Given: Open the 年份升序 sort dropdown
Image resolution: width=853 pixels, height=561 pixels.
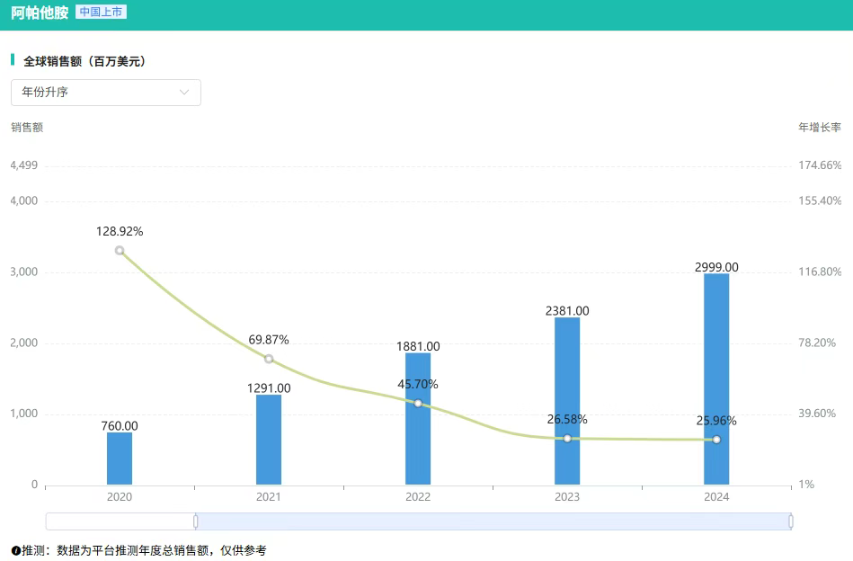Looking at the screenshot, I should click(x=105, y=93).
